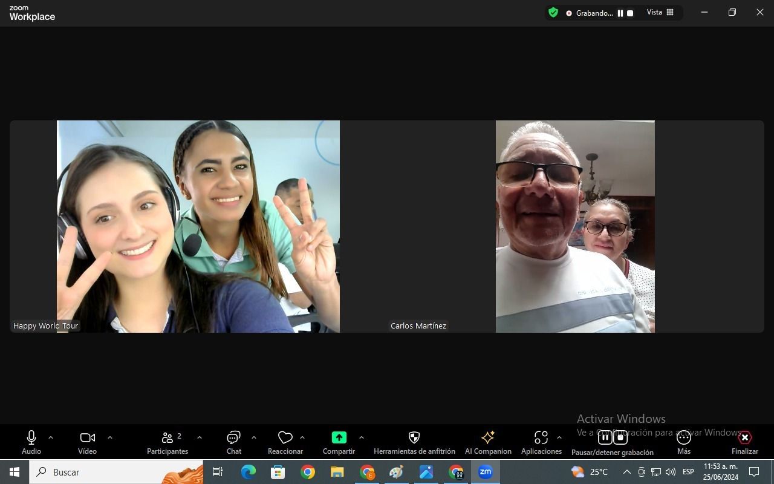
Task: Click the Happy World Tour name label
Action: [46, 325]
